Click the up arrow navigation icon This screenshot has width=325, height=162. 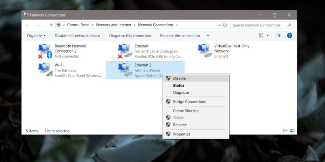click(x=51, y=25)
